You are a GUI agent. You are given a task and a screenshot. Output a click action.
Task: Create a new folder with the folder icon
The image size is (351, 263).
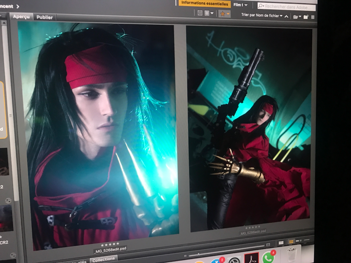(x=306, y=17)
